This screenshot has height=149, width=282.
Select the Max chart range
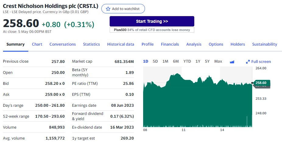click(x=218, y=61)
